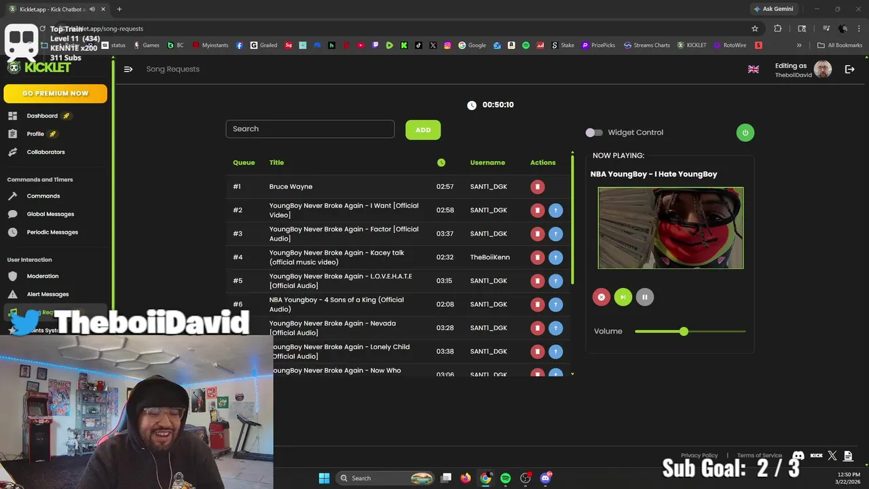Click the KICKLET logo
Screen dimensions: 869x489
click(x=39, y=67)
